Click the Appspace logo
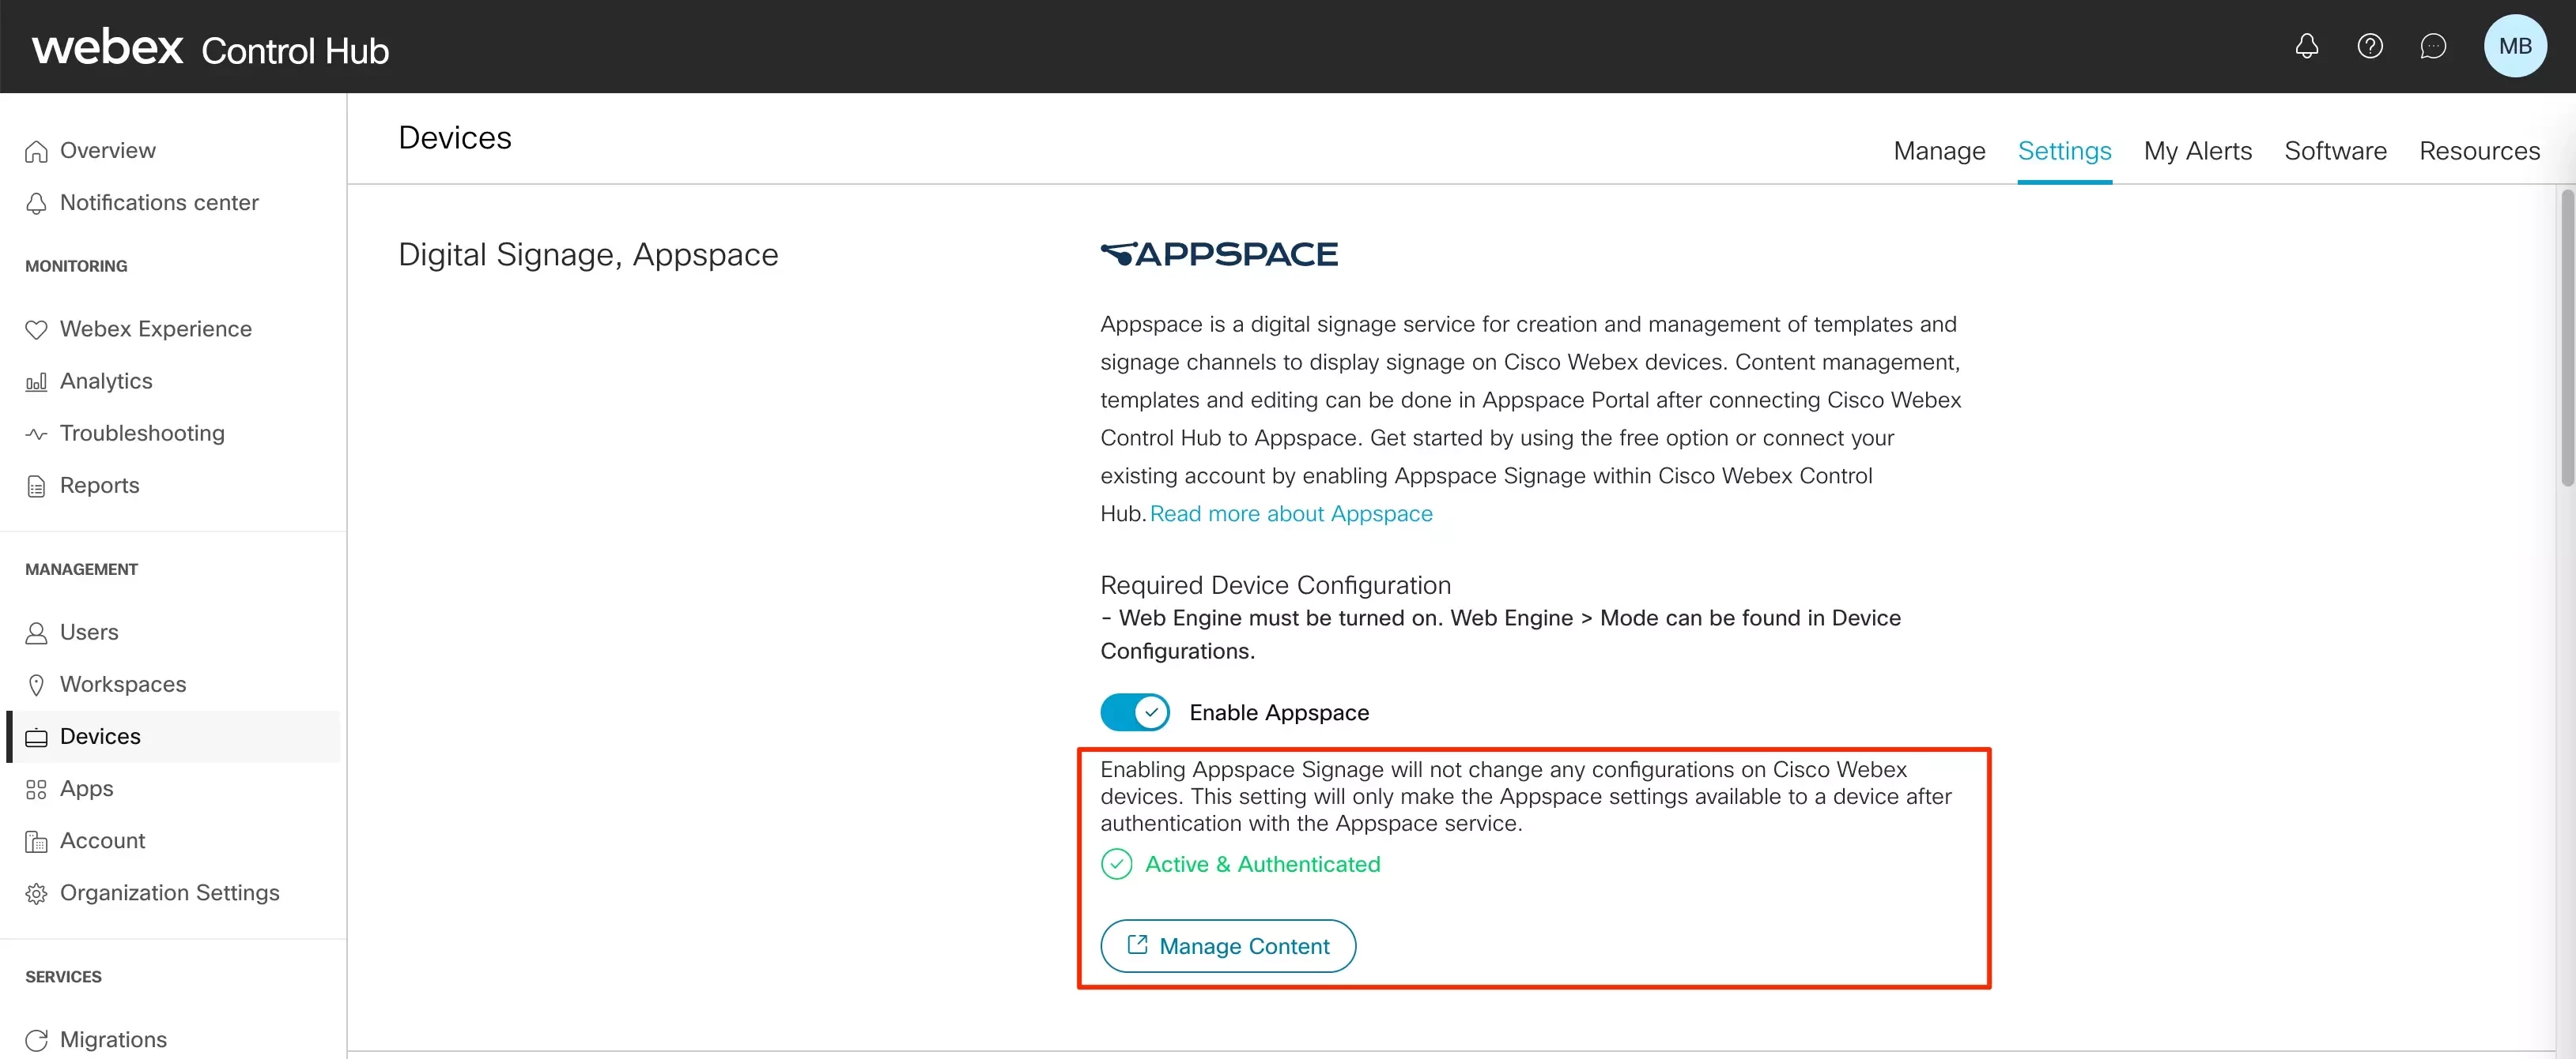 [1218, 253]
